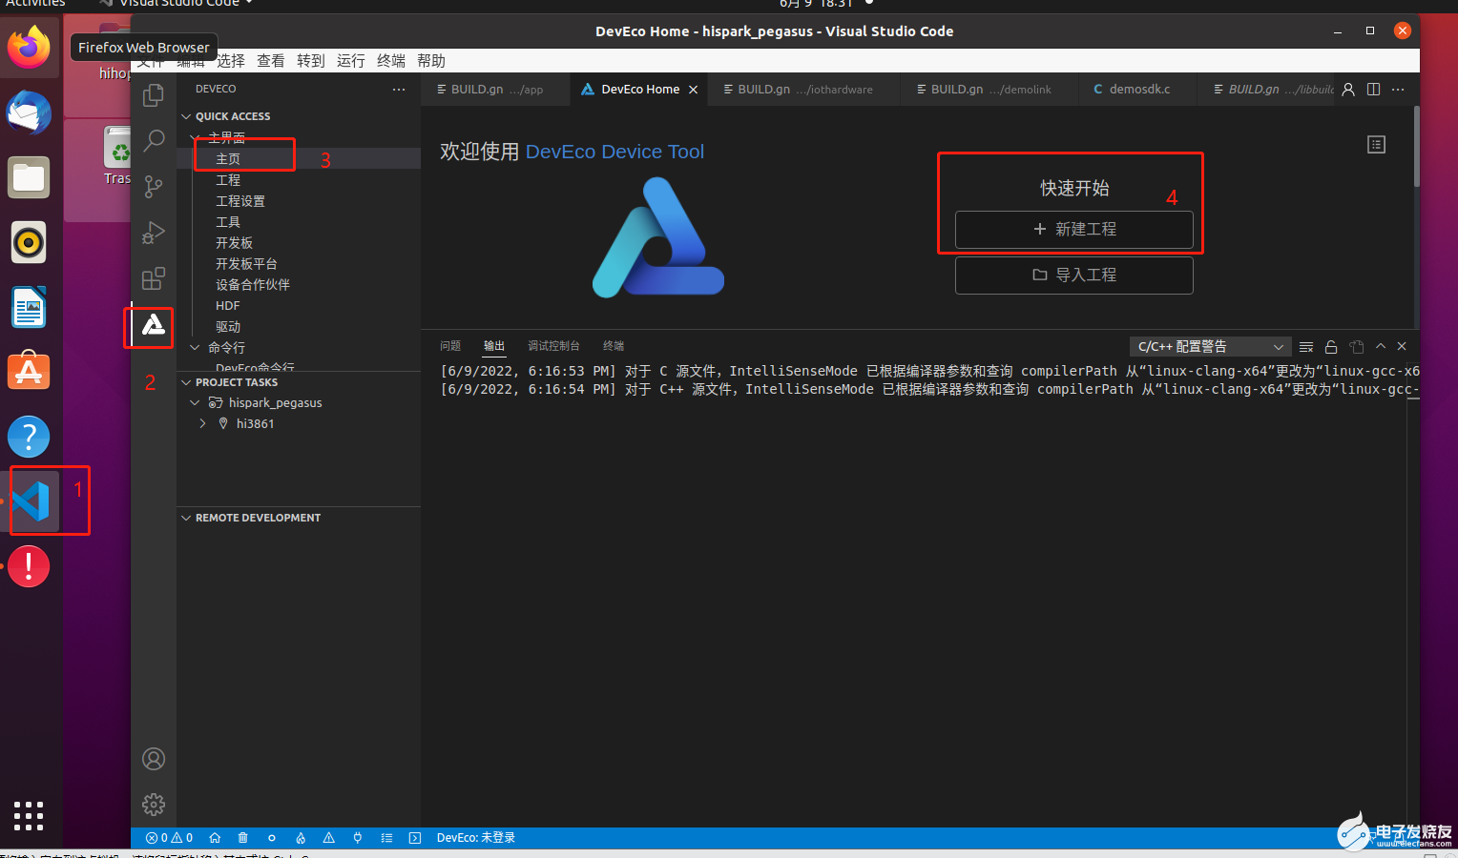
Task: Close the bottom output panel
Action: coord(1402,346)
